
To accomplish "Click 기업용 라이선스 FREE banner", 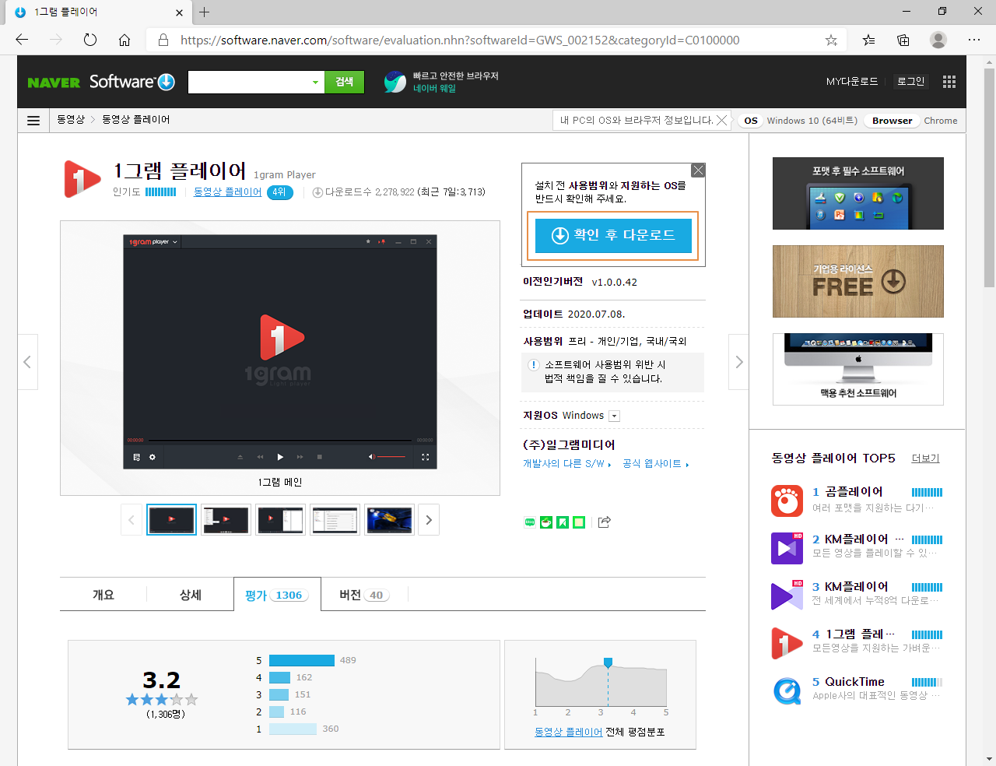I will (858, 281).
